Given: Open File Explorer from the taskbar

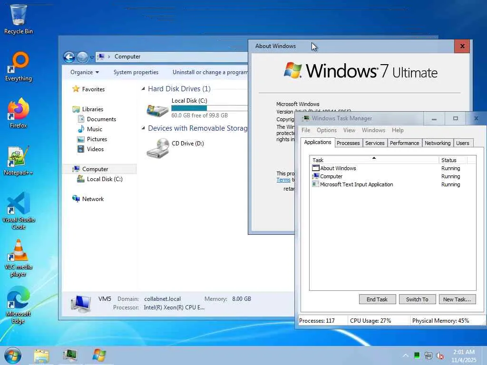Looking at the screenshot, I should coord(41,355).
